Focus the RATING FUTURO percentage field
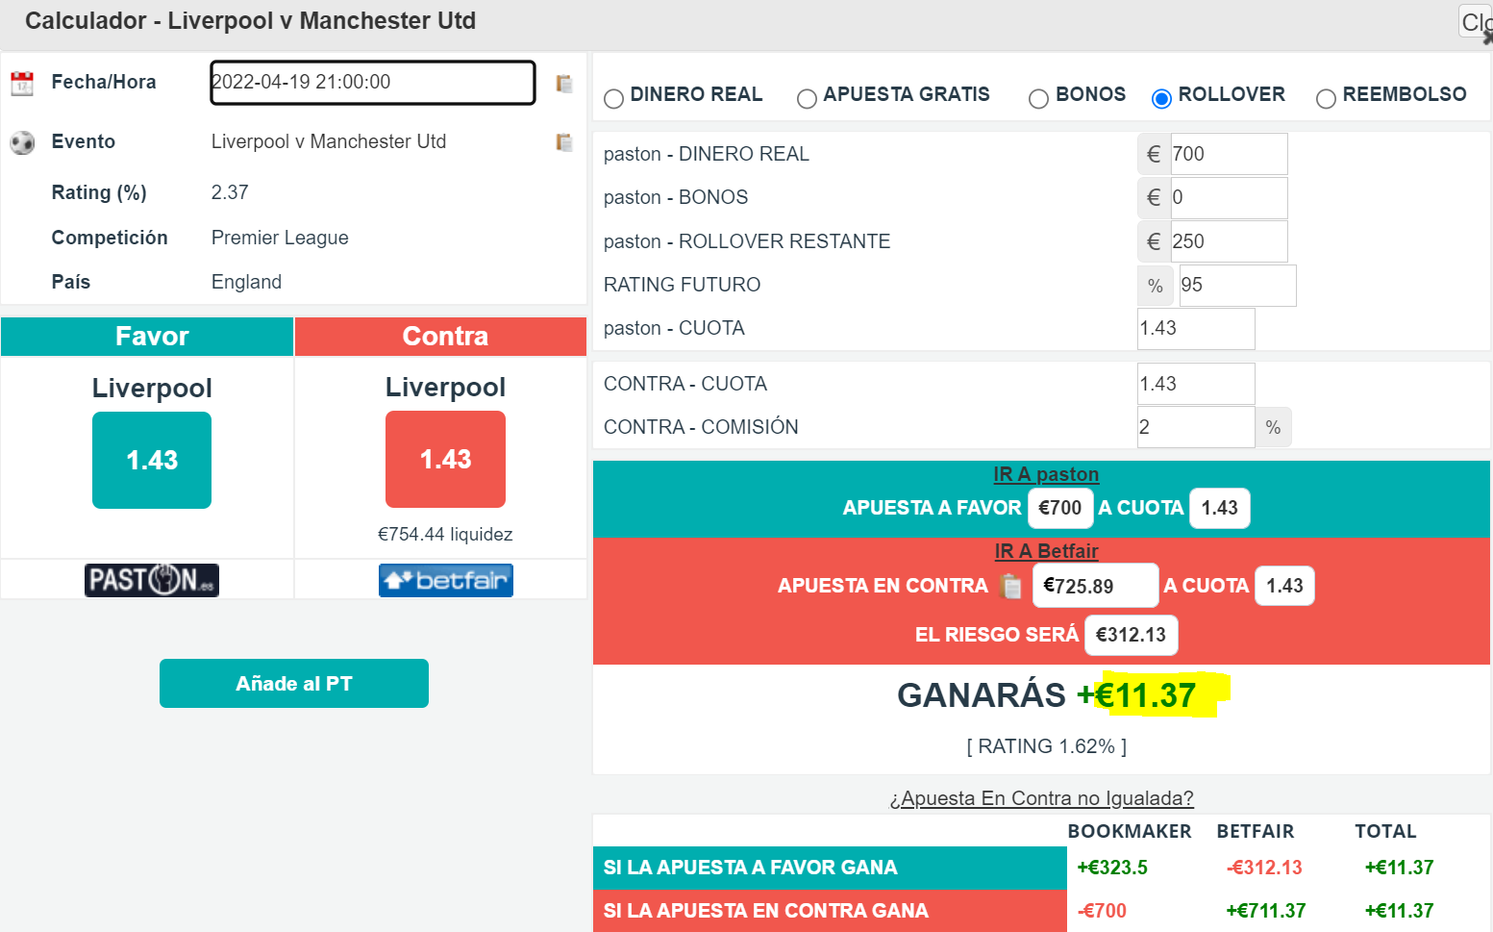 click(1236, 286)
